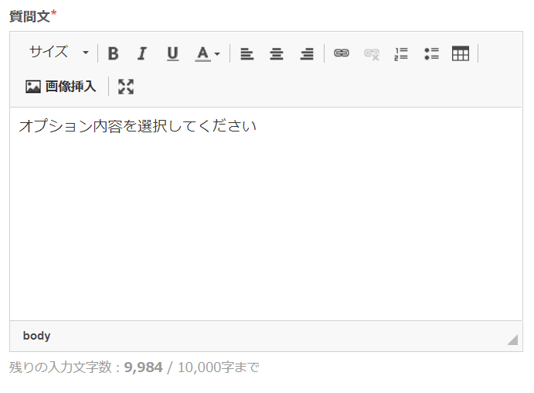This screenshot has width=534, height=393.
Task: Click the blank area of the editor body
Action: (x=266, y=232)
